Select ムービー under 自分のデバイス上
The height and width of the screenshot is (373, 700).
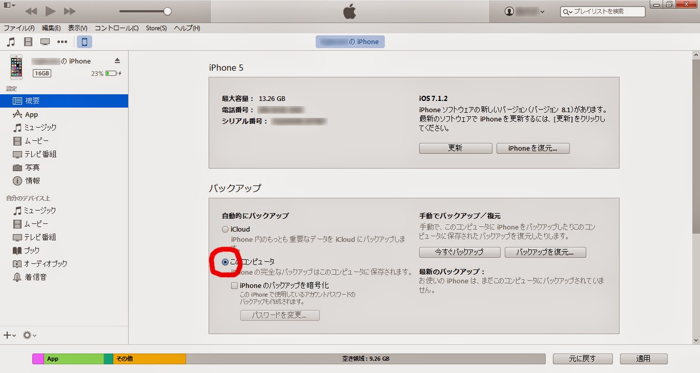pyautogui.click(x=64, y=224)
